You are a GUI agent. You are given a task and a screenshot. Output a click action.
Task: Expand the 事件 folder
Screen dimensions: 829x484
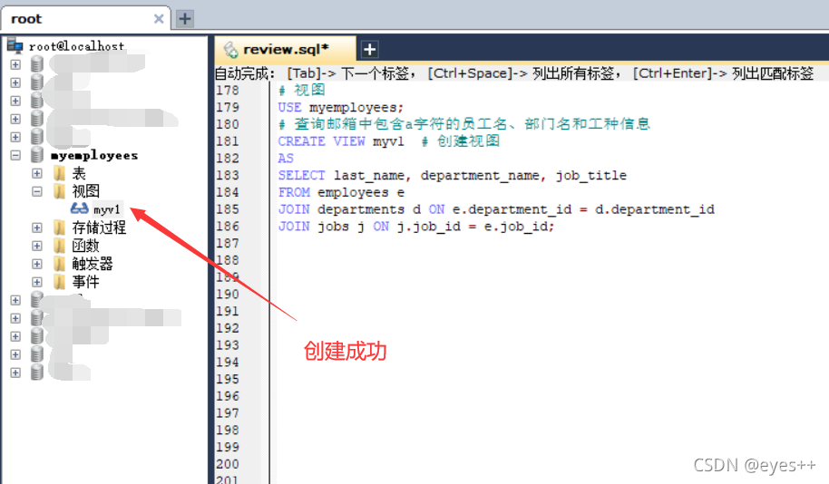click(x=37, y=282)
